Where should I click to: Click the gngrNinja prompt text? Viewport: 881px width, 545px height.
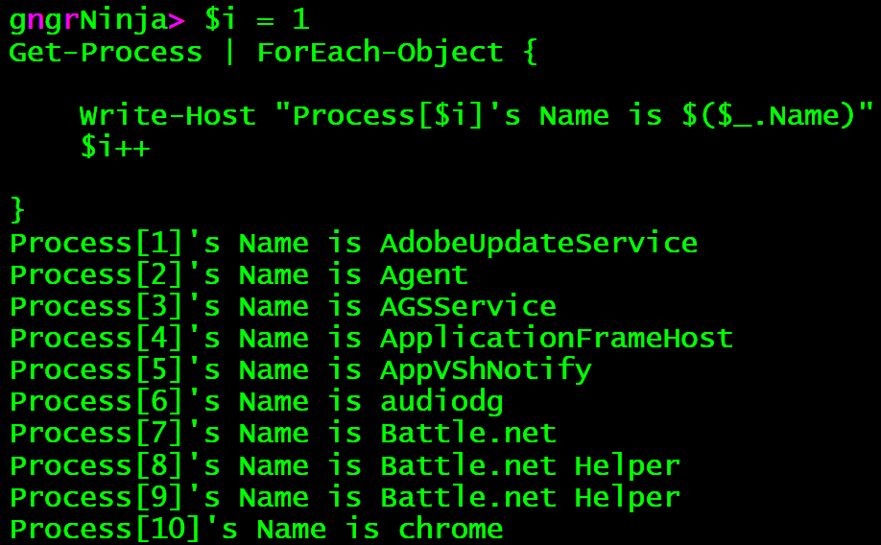[88, 18]
